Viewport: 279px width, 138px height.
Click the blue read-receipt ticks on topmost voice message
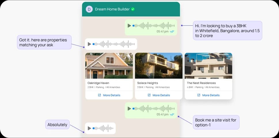(x=172, y=31)
